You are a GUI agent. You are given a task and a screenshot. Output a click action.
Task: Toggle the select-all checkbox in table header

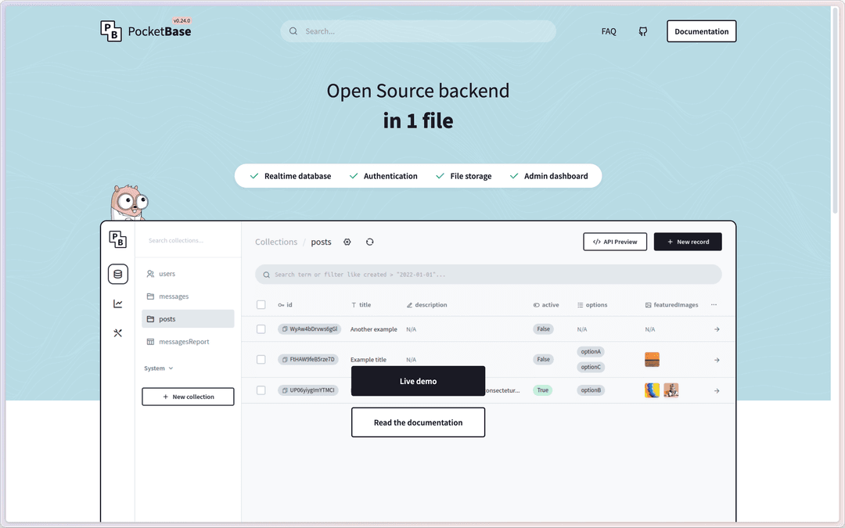pyautogui.click(x=261, y=305)
